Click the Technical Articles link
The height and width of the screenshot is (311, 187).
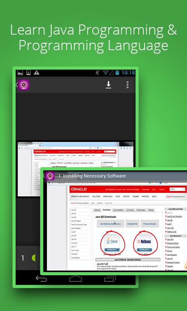tap(173, 243)
